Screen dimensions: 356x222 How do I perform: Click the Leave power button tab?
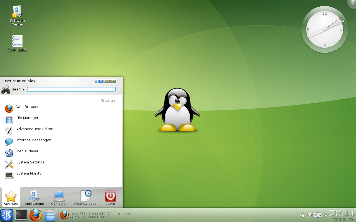coord(110,198)
